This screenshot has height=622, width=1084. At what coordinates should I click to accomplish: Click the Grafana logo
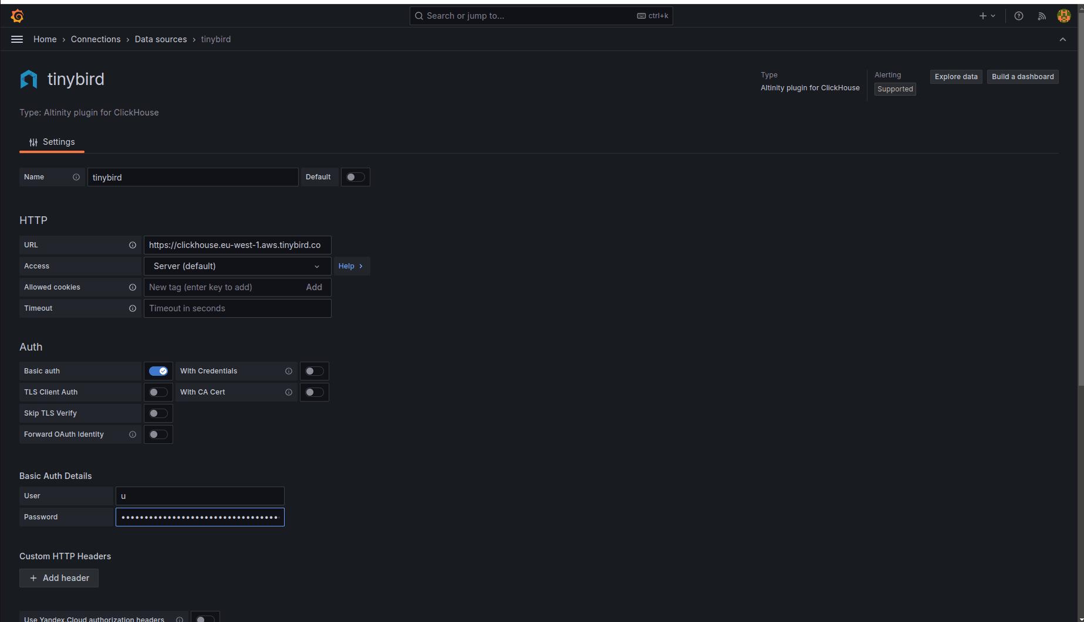click(17, 16)
